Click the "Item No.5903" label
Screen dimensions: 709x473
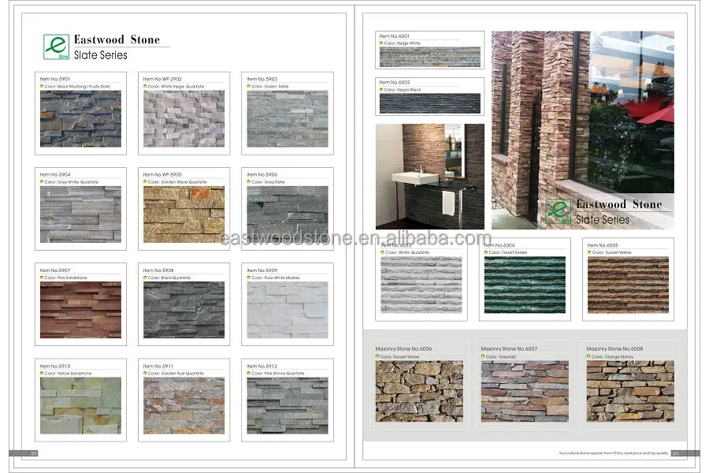pyautogui.click(x=262, y=79)
